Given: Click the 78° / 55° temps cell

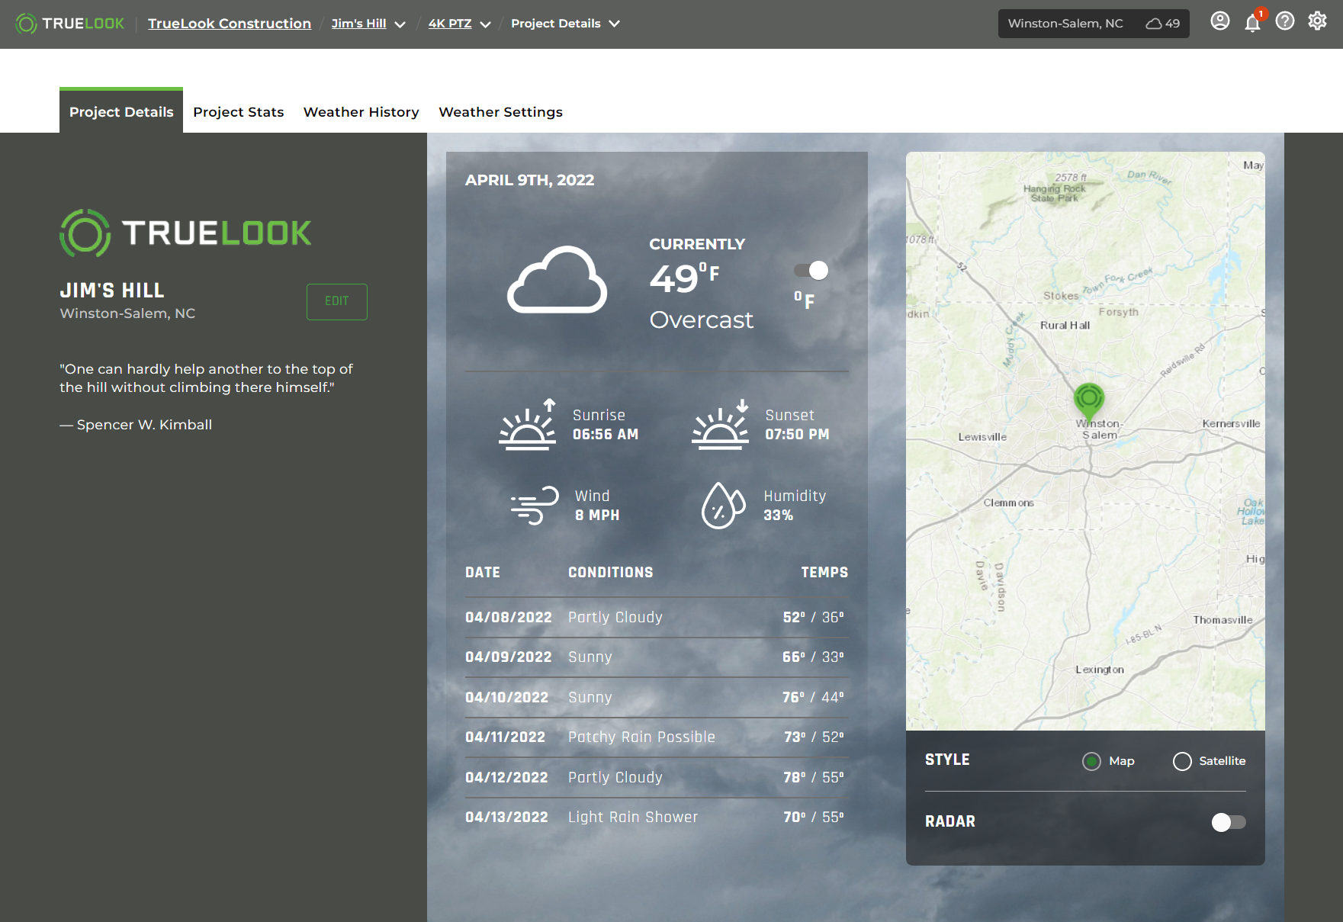Looking at the screenshot, I should (814, 778).
